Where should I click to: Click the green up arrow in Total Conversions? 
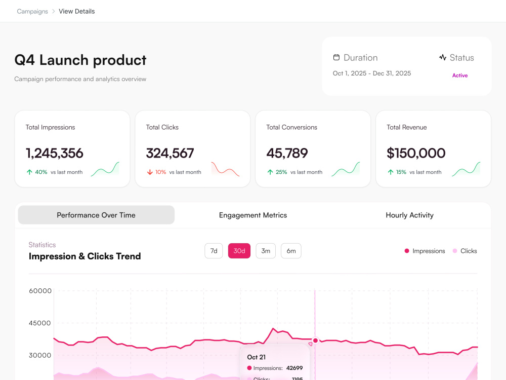270,172
